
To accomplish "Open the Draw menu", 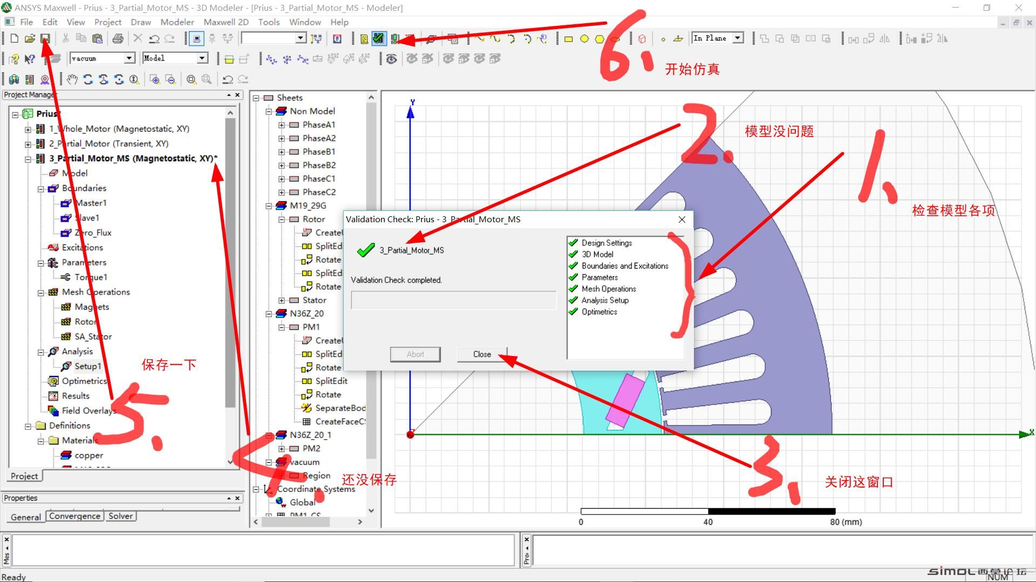I will pyautogui.click(x=141, y=22).
